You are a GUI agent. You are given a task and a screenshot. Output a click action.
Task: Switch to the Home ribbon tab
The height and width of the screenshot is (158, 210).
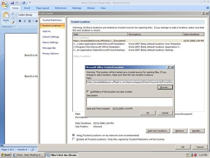[x=15, y=8]
